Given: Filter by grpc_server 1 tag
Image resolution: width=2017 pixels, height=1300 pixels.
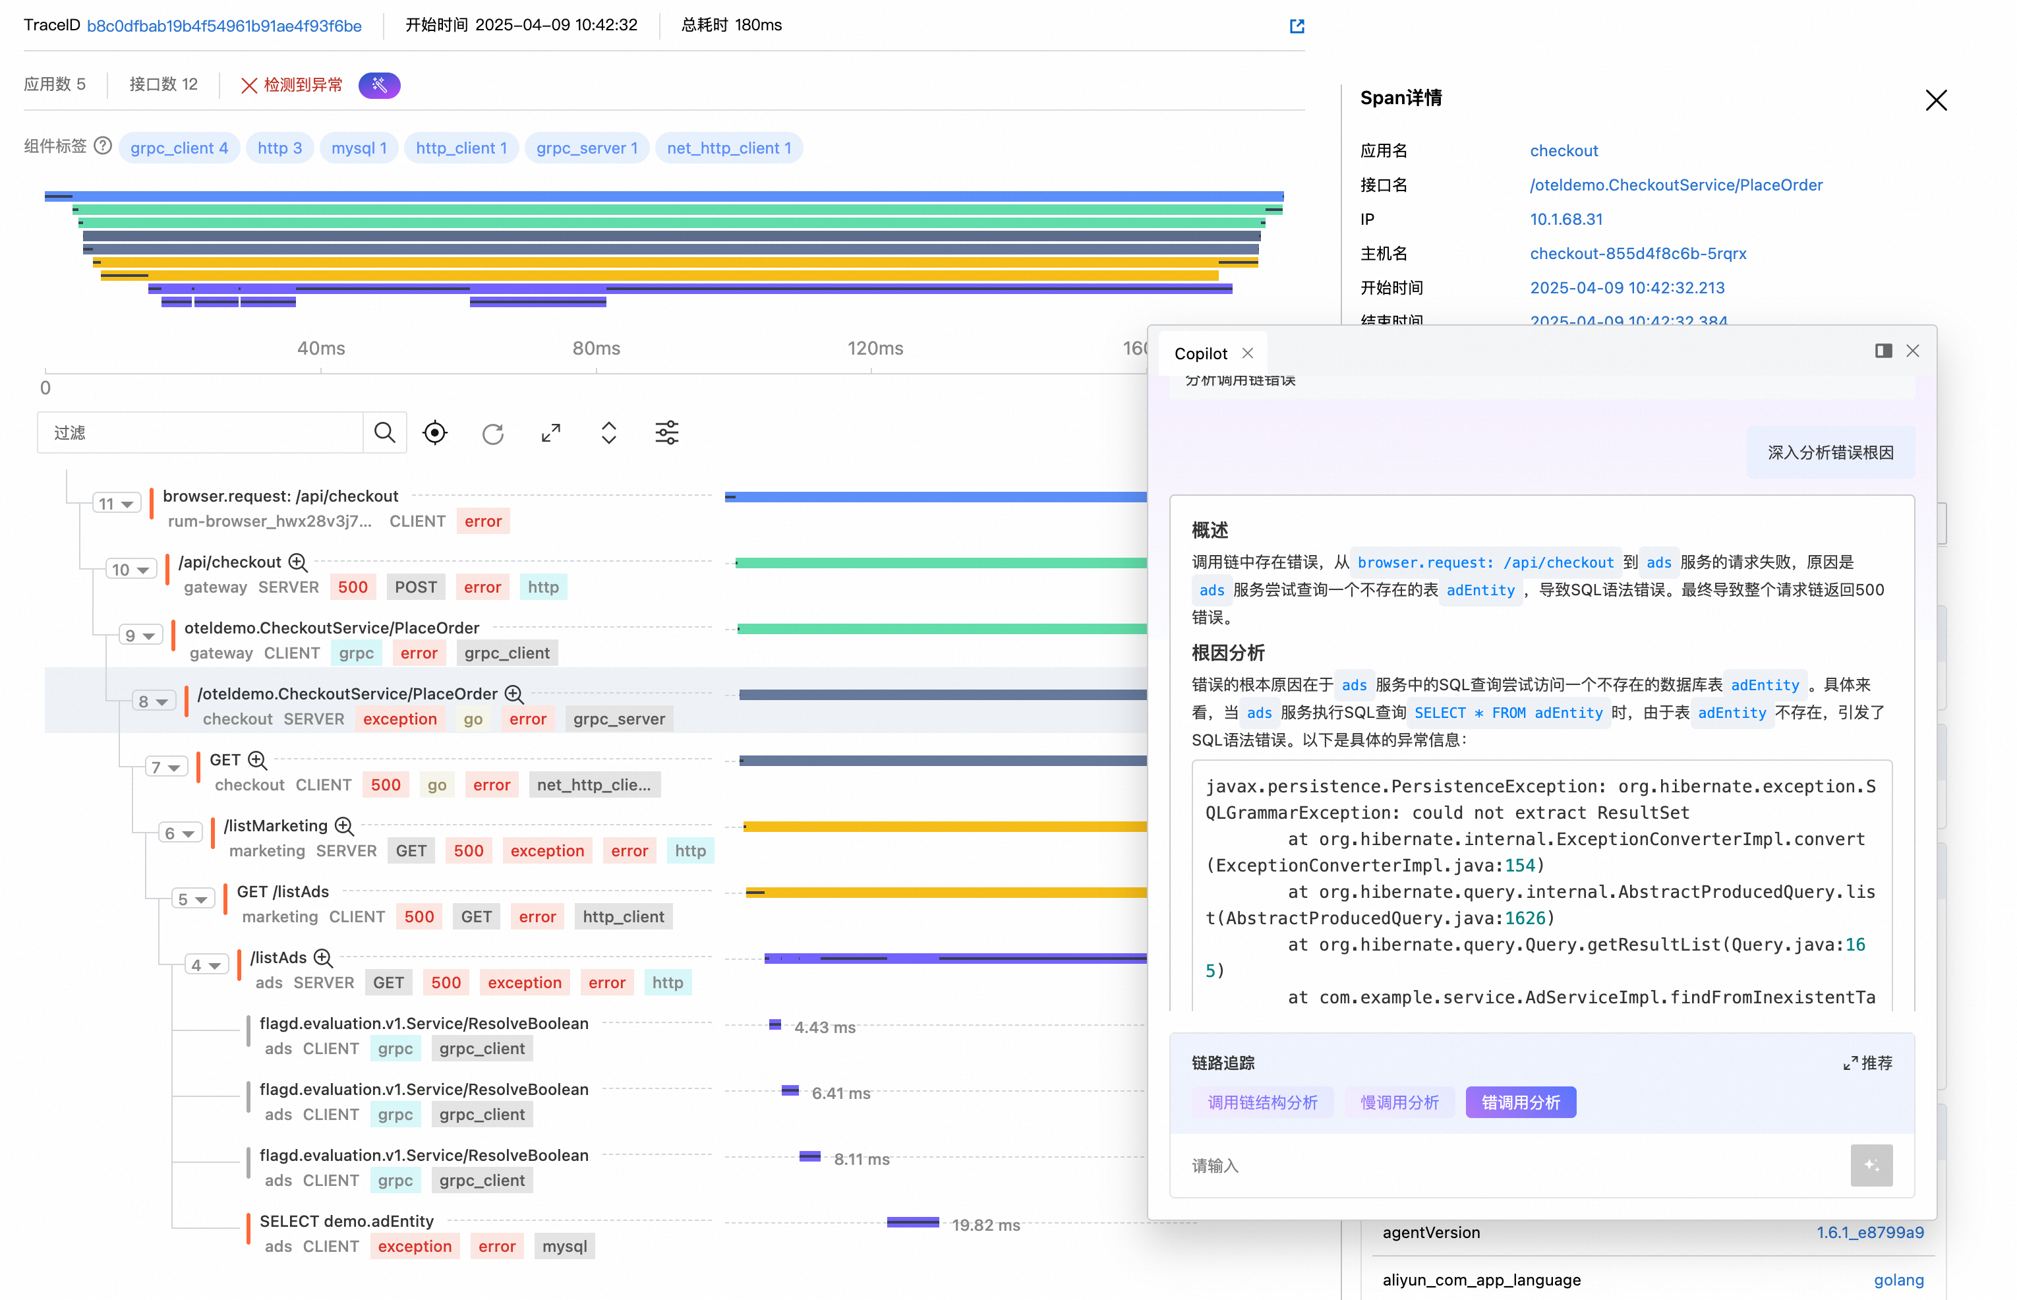Looking at the screenshot, I should point(587,148).
